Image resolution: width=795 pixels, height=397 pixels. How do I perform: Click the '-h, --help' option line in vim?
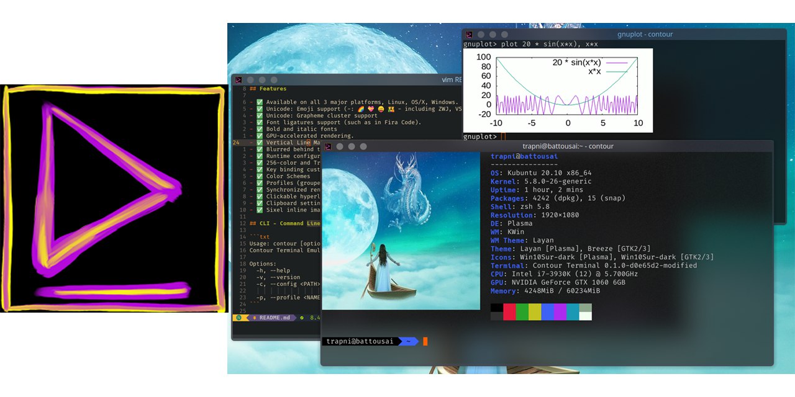[273, 270]
